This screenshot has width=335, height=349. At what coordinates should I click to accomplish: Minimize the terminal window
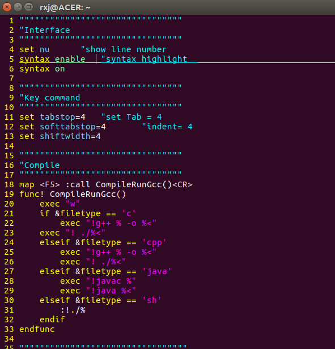(18, 7)
